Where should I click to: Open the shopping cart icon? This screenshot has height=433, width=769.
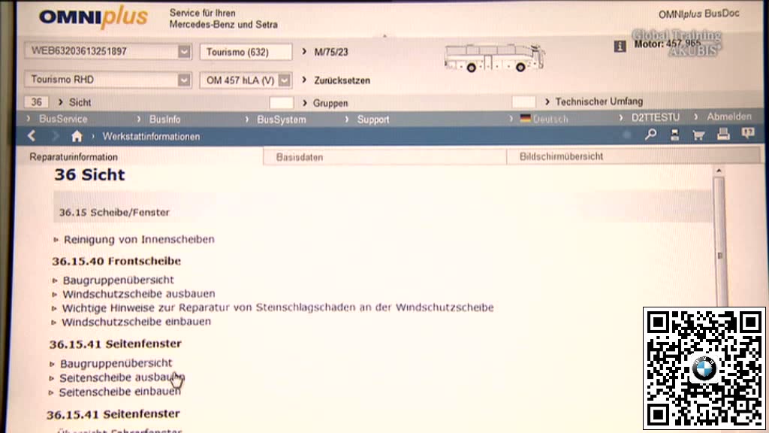698,135
